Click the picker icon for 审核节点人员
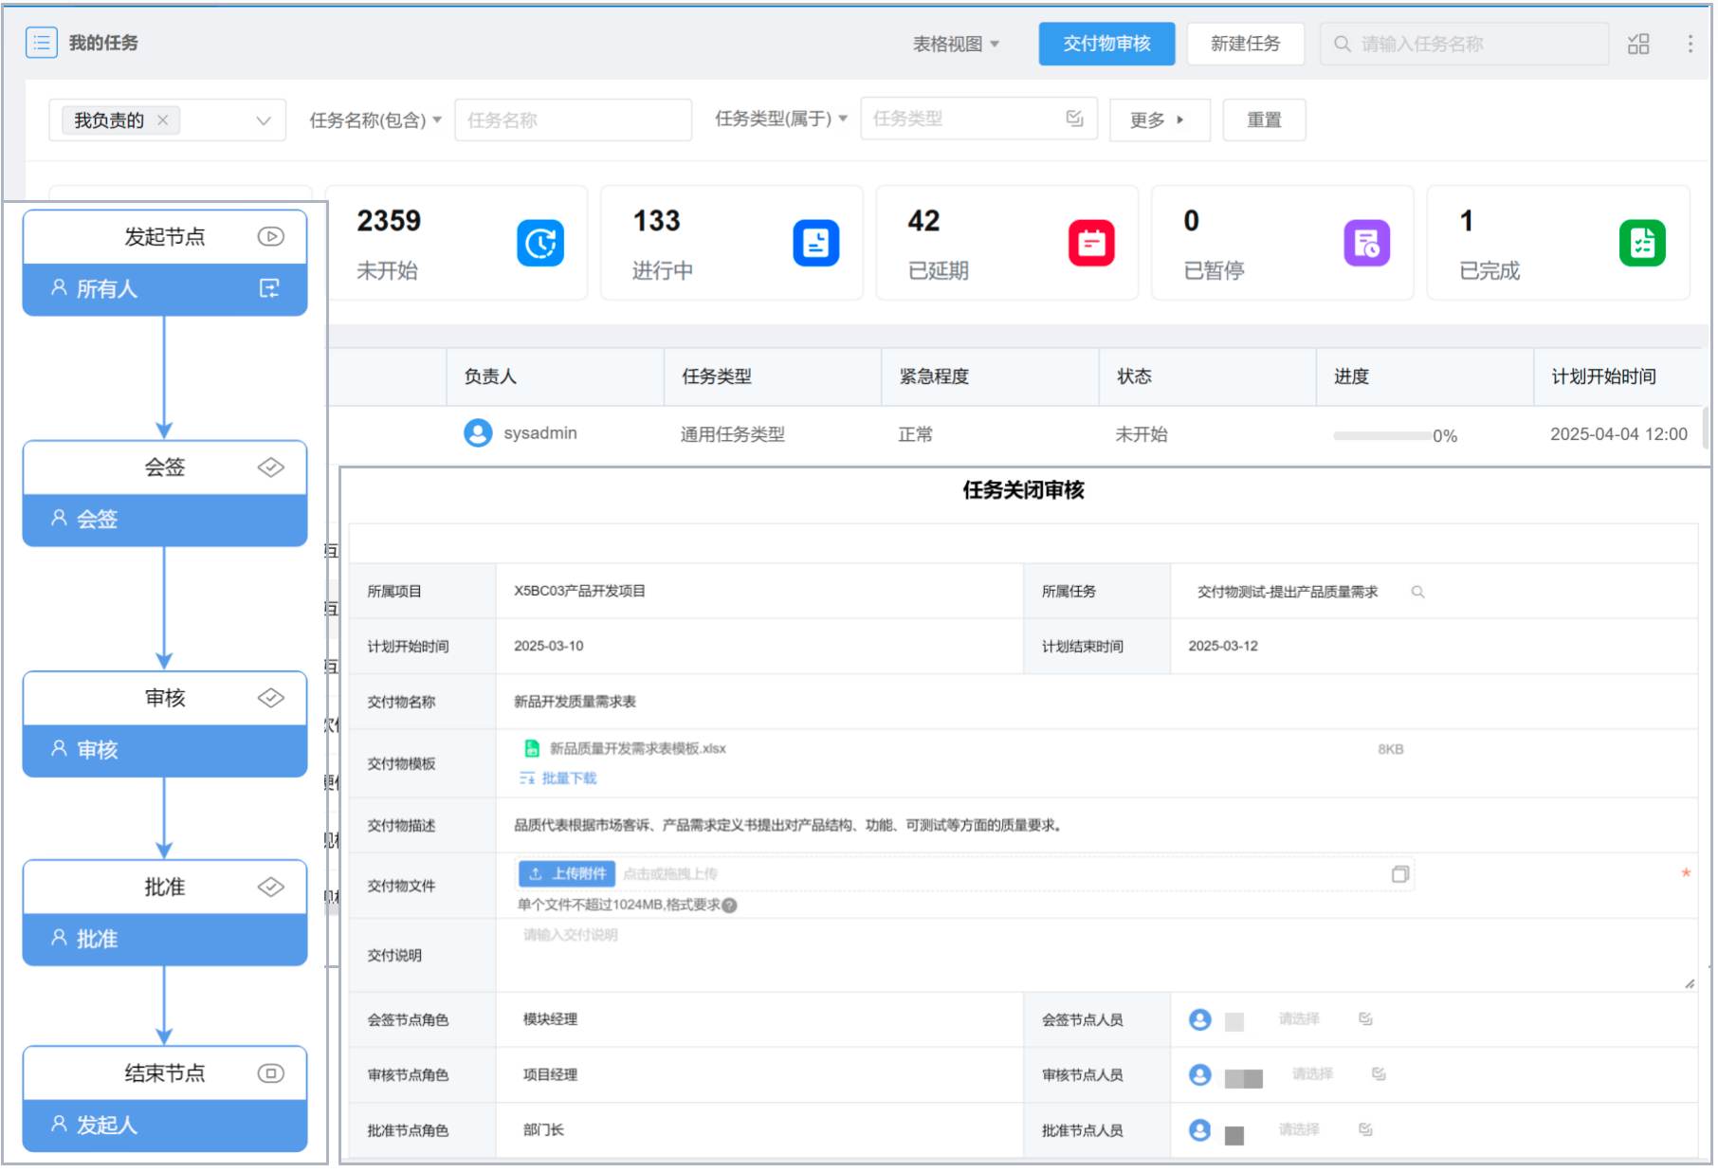Image resolution: width=1718 pixels, height=1172 pixels. [x=1379, y=1073]
